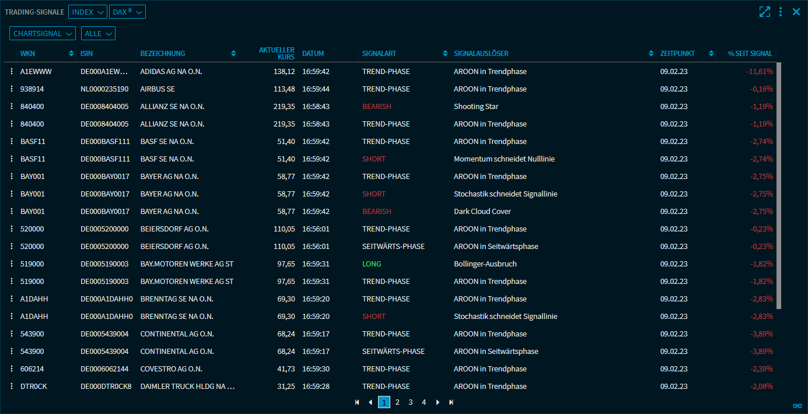Open row menu for Airbus SE
The image size is (808, 414).
[x=11, y=89]
